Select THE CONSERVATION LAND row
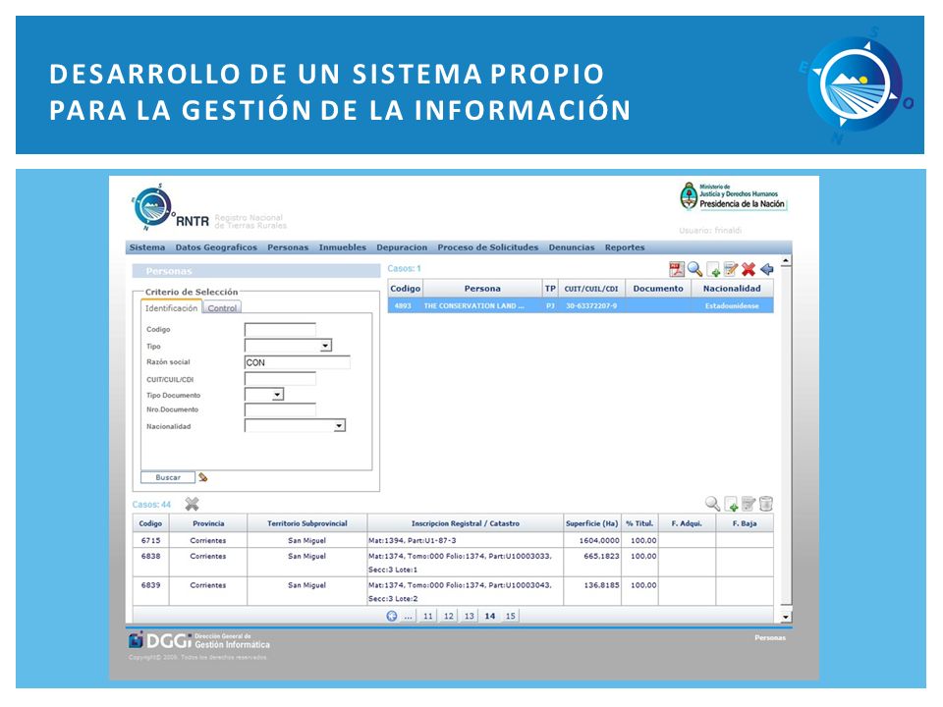 click(581, 305)
